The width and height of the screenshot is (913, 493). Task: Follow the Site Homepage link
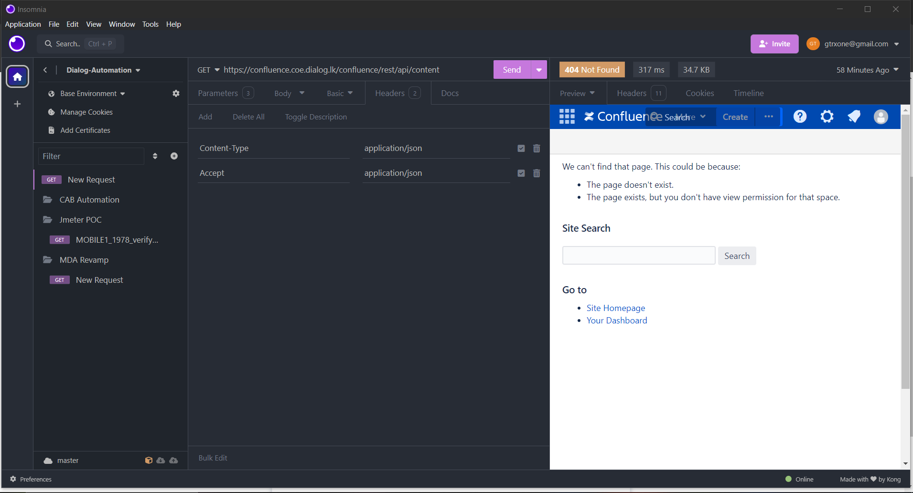click(x=616, y=308)
